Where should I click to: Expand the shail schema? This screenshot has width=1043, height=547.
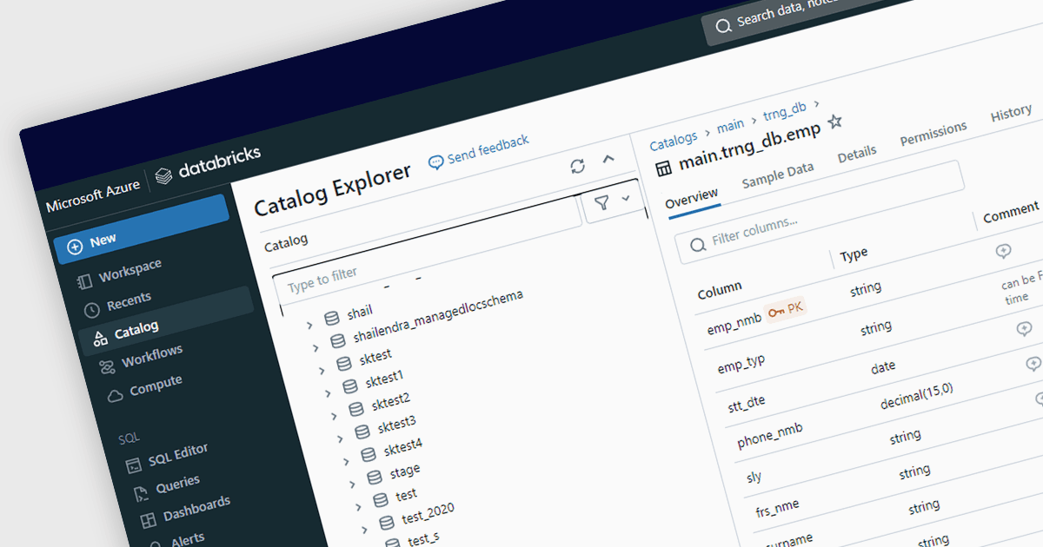pos(309,324)
